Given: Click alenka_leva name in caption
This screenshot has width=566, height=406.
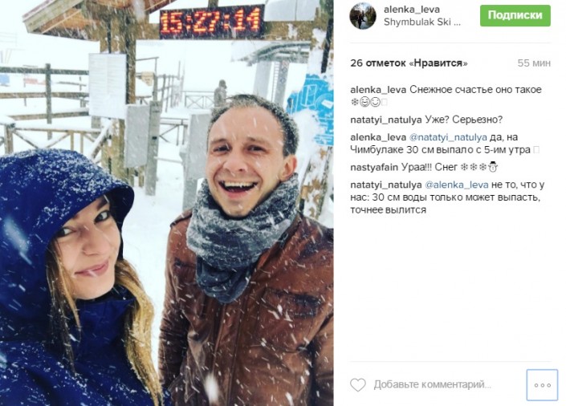Looking at the screenshot, I should tap(378, 90).
